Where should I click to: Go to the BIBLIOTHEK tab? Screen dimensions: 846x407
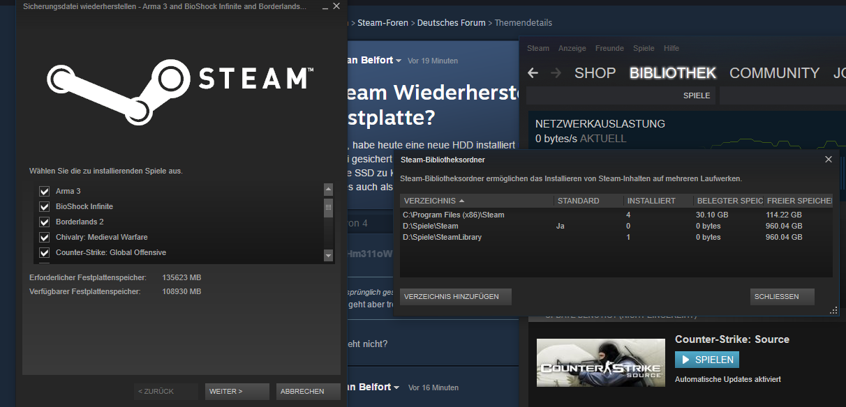(673, 73)
